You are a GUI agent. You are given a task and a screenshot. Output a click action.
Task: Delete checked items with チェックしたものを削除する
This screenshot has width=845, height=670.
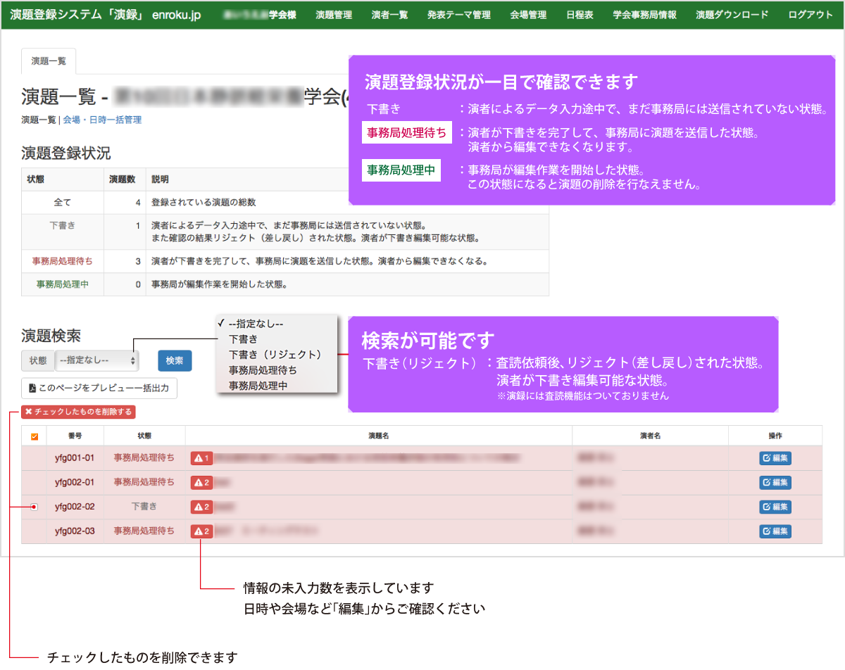pyautogui.click(x=77, y=412)
